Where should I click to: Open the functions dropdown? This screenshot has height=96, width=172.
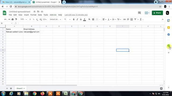tap(141, 19)
